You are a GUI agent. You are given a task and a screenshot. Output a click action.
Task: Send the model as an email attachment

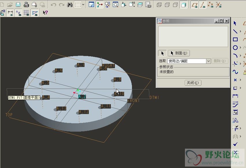[x=34, y=5]
